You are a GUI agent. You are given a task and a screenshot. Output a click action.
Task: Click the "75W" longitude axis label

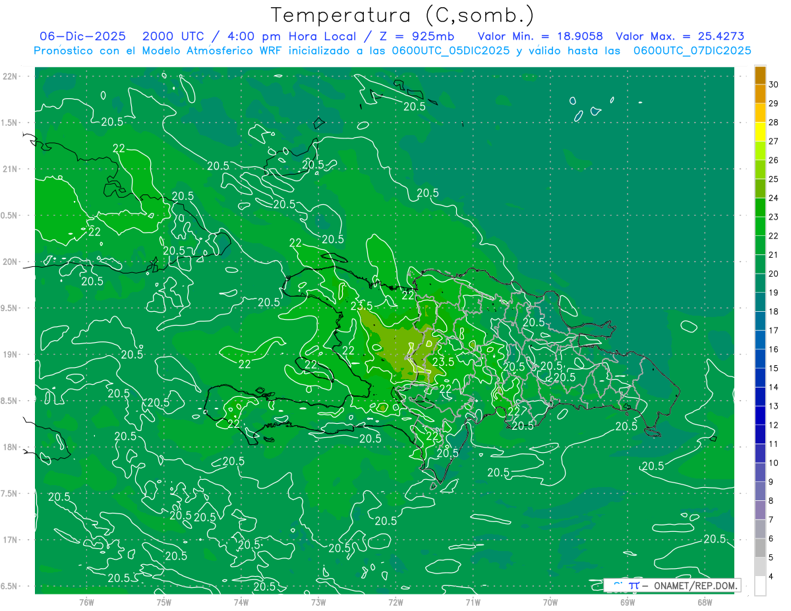click(x=164, y=602)
